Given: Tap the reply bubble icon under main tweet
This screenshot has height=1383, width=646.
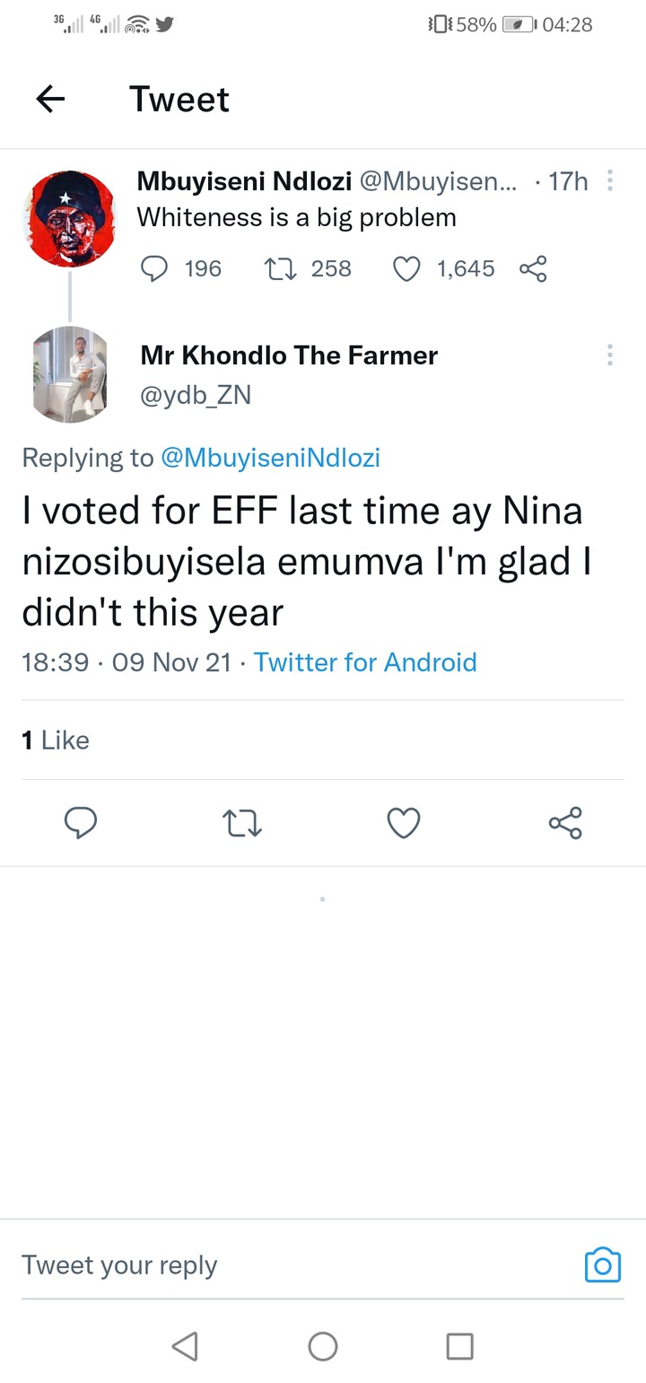Looking at the screenshot, I should point(81,822).
